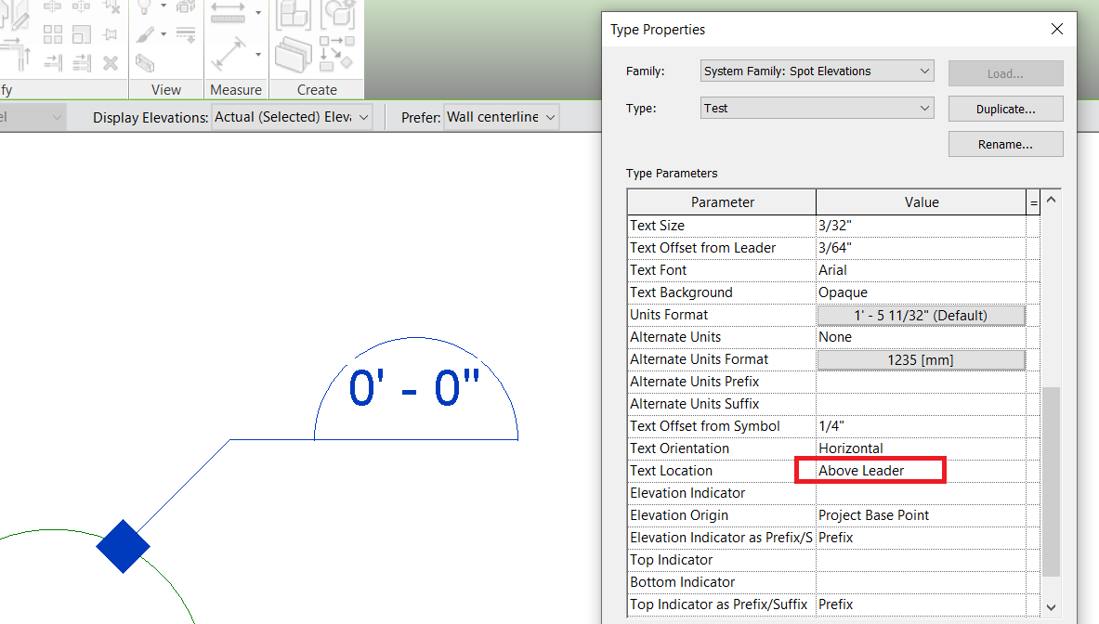Click the lightbulb icon in View panel
Viewport: 1099px width, 624px height.
(x=143, y=8)
